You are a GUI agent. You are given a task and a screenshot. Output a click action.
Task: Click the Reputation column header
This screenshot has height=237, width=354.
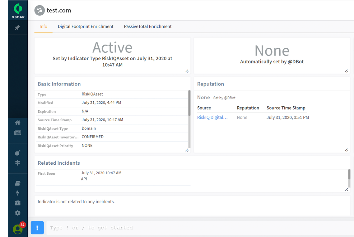pyautogui.click(x=248, y=108)
